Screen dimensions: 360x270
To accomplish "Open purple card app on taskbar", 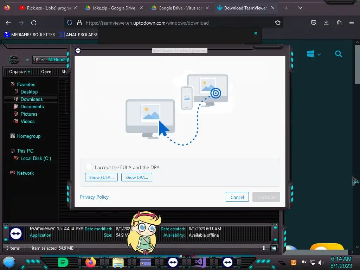I will tap(145, 262).
